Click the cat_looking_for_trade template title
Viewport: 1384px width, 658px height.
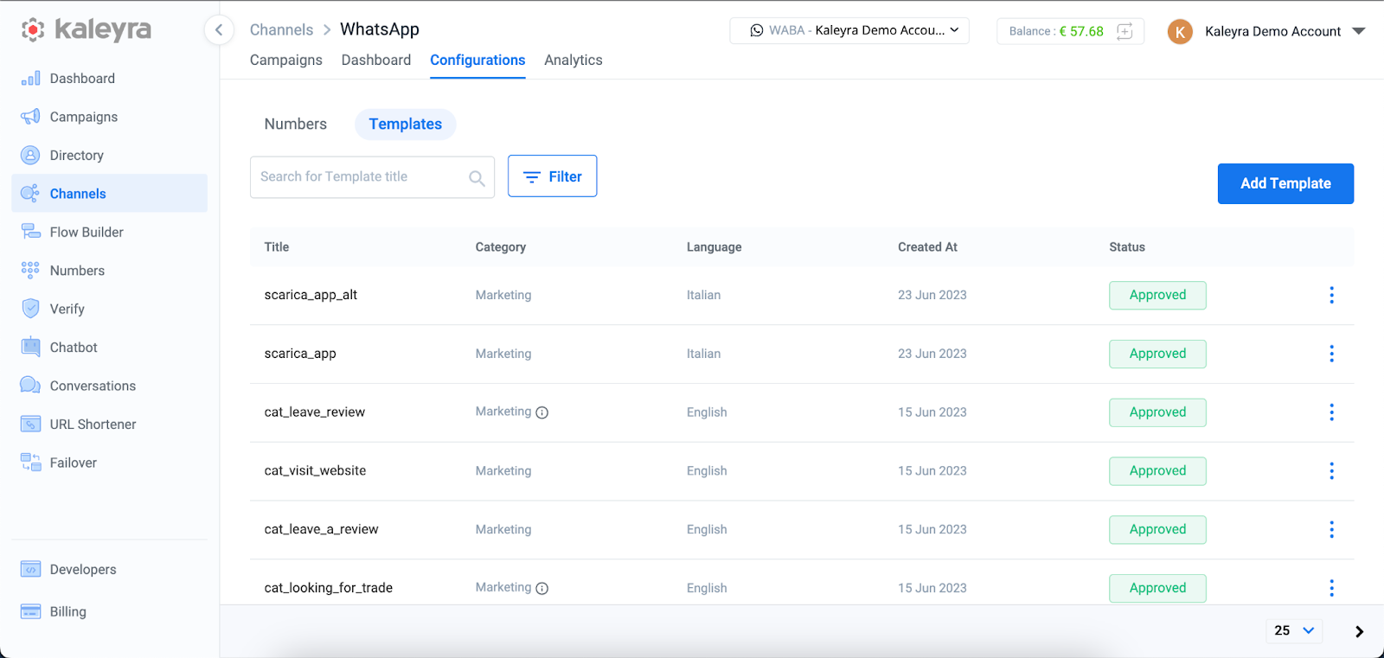click(329, 588)
